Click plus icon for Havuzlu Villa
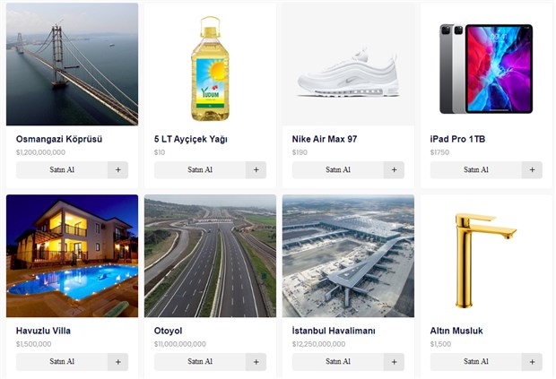 [x=118, y=362]
